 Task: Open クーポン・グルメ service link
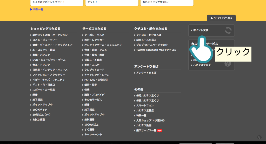point(94,35)
